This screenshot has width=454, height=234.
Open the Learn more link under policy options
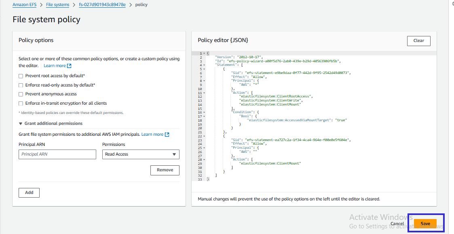tap(55, 66)
